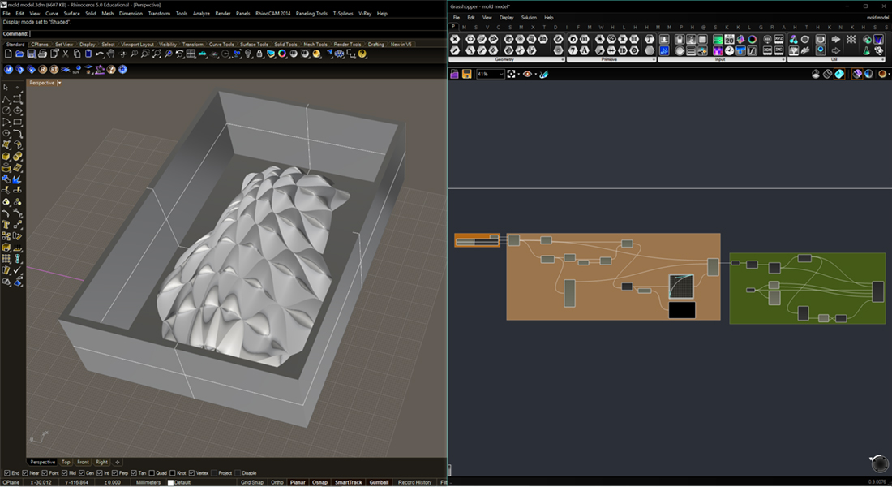
Task: Toggle the Near osnap checkbox
Action: click(x=25, y=472)
